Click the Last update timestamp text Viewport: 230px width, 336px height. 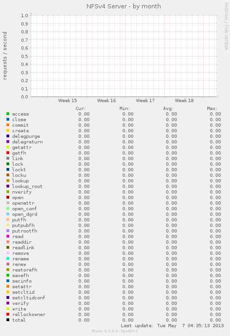(172, 326)
